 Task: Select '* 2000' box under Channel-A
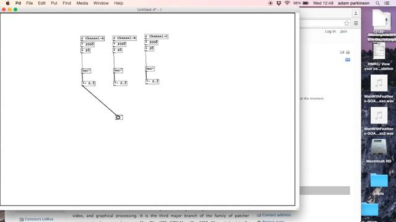pos(87,44)
